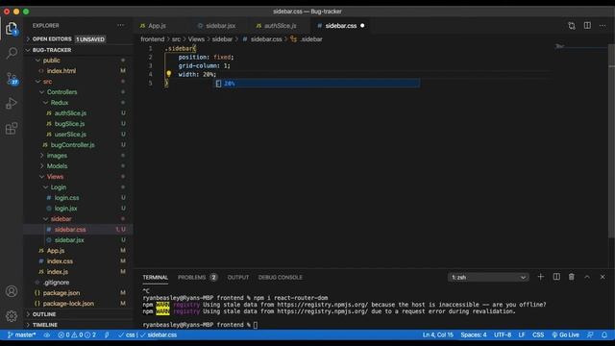Close the terminal panel

click(x=603, y=277)
